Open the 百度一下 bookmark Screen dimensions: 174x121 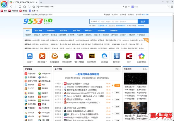34,11
